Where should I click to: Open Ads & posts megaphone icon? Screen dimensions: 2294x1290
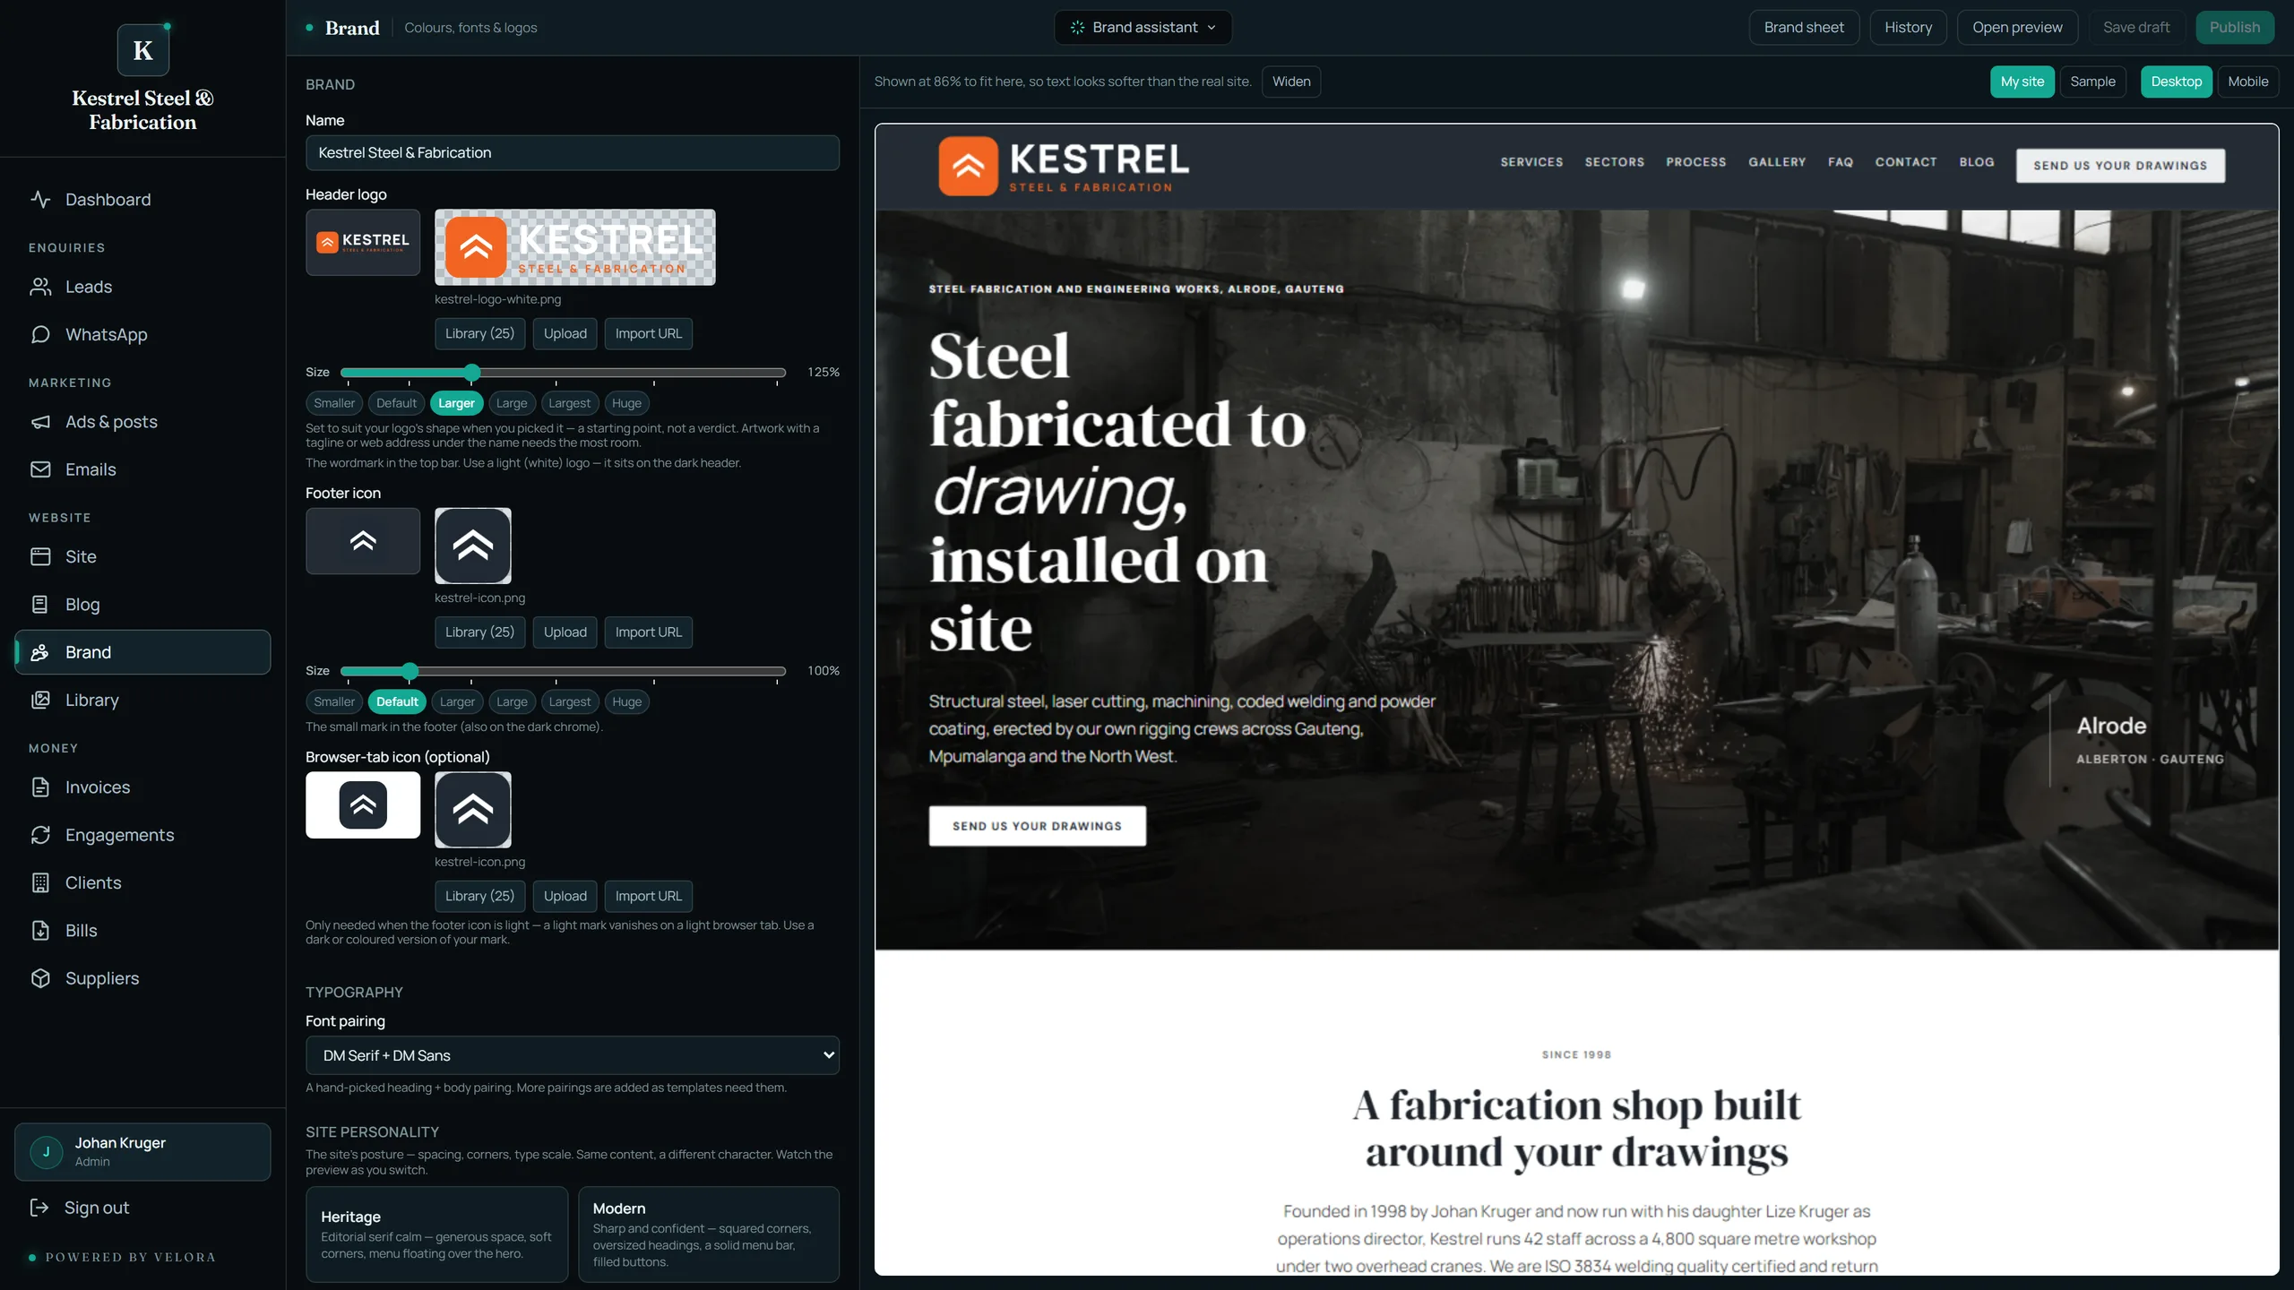40,422
